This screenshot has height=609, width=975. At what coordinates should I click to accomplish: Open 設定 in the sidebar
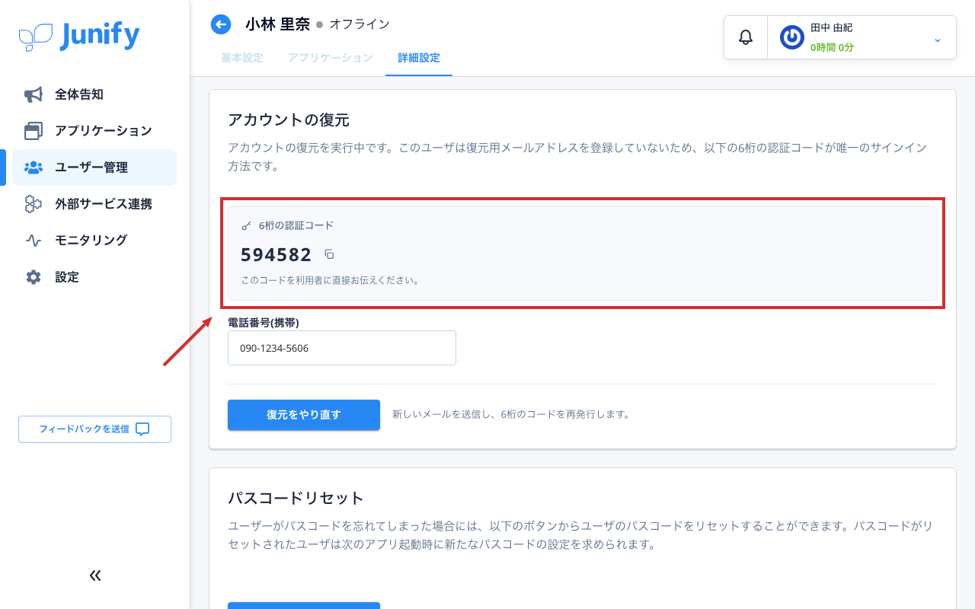tap(94, 277)
